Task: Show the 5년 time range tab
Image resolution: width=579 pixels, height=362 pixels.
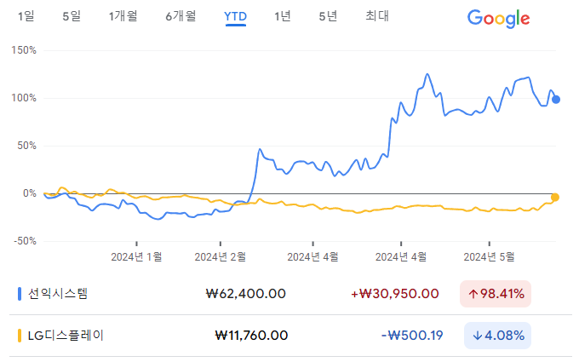Action: pos(328,16)
